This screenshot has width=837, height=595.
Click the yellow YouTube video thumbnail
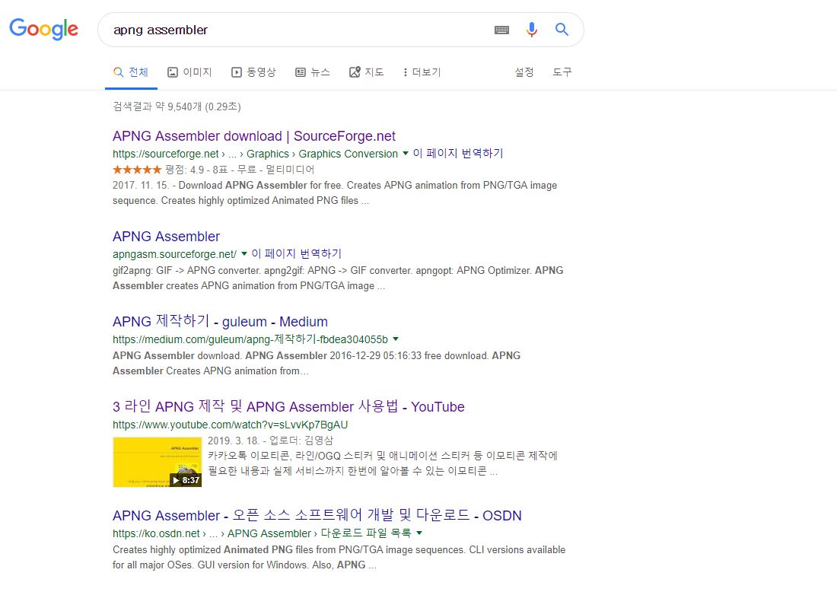(x=157, y=462)
